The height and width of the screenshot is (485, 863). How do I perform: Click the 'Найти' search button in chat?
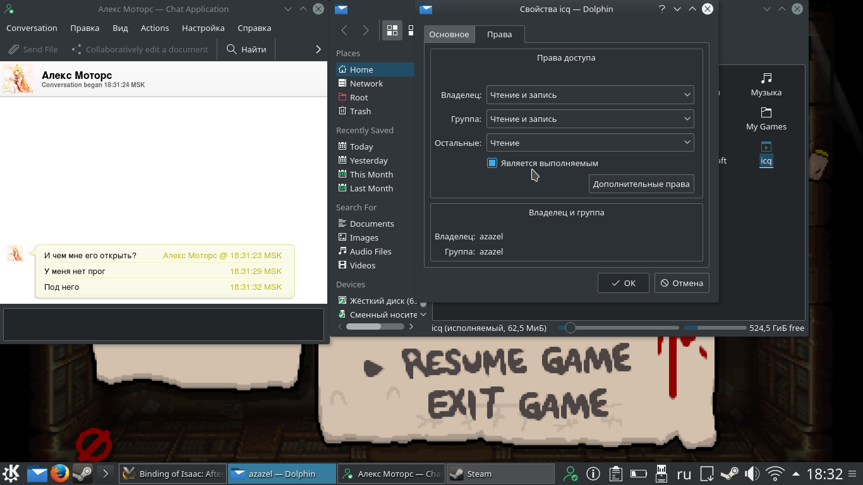point(246,49)
